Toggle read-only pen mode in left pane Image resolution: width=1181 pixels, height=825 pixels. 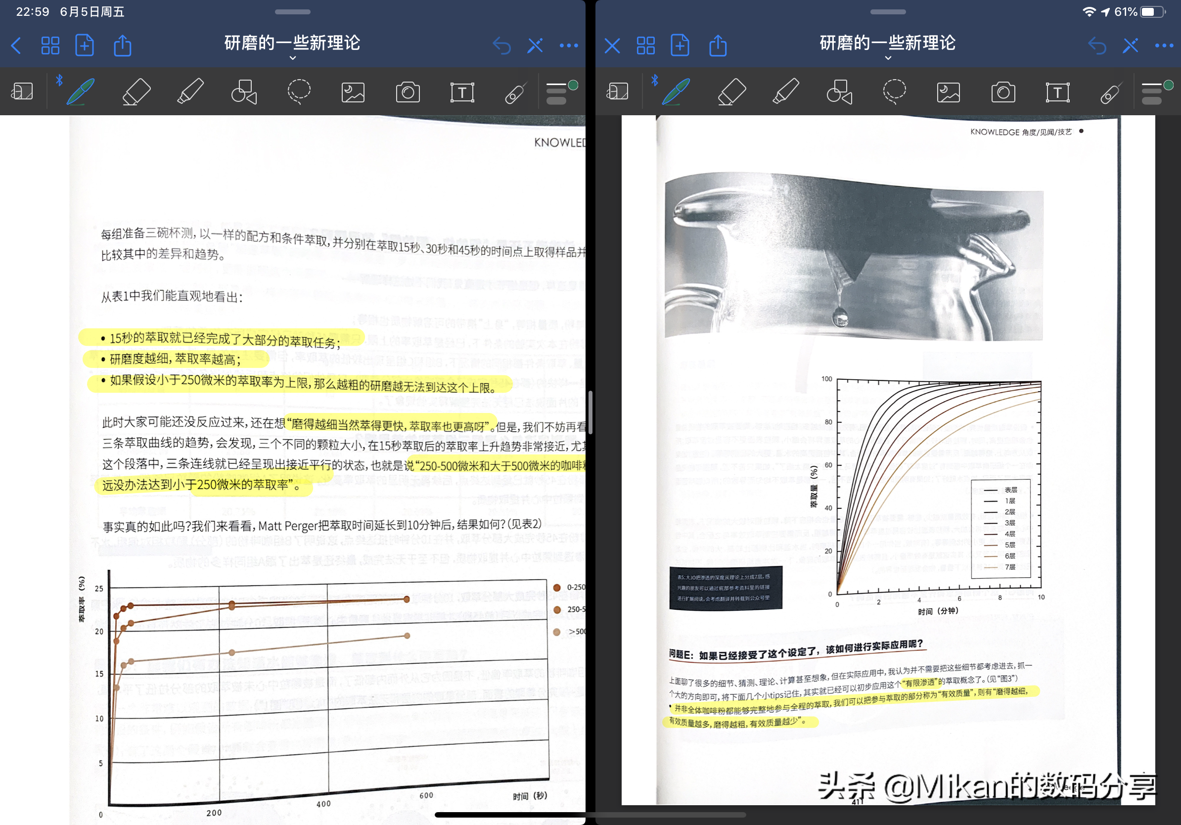tap(535, 46)
